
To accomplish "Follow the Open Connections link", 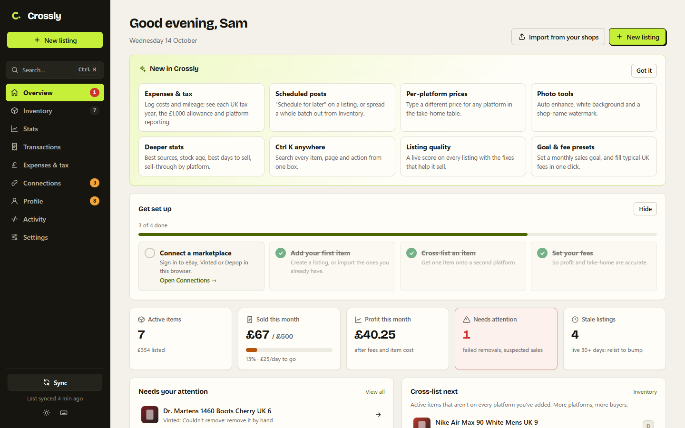I will pyautogui.click(x=188, y=281).
